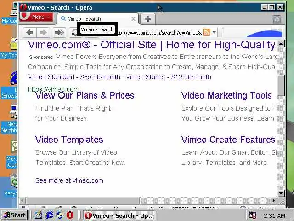Screen dimensions: 294x221
Task: Click the https://vimeo.com URL text
Action: [x=53, y=89]
